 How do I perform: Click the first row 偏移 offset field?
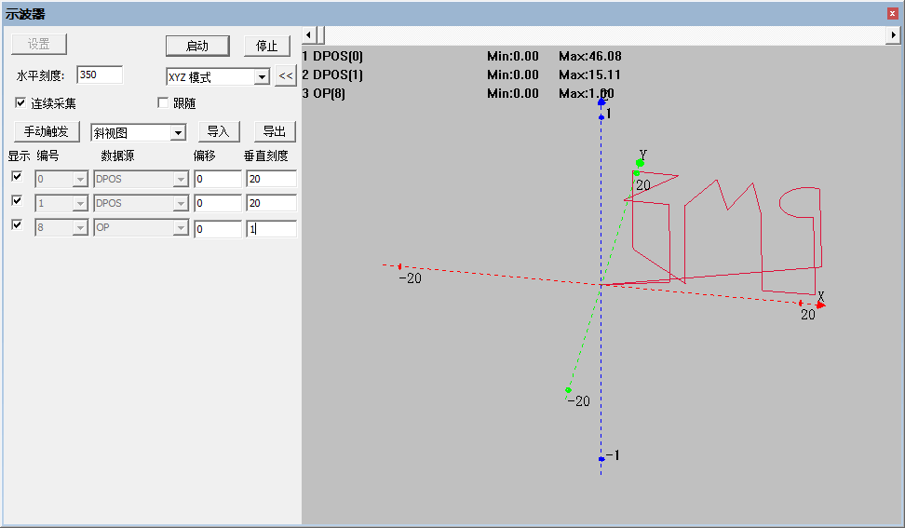point(218,179)
